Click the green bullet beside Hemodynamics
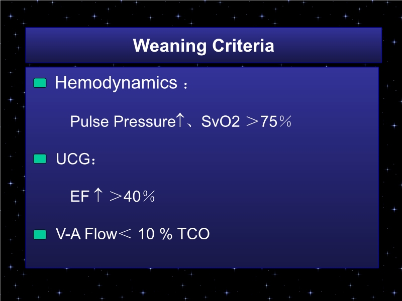402x301 pixels. (40, 83)
